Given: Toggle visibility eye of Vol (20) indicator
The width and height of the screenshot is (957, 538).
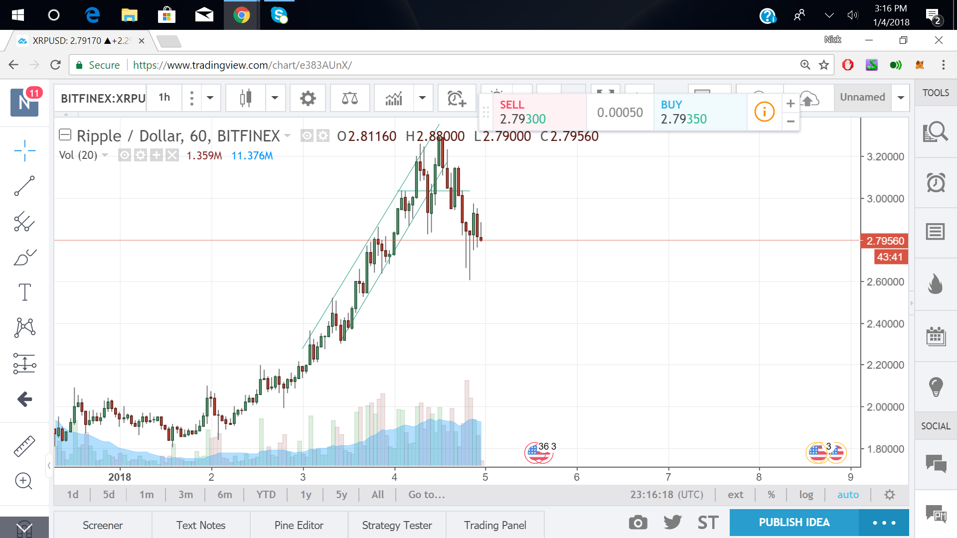Looking at the screenshot, I should [x=125, y=155].
